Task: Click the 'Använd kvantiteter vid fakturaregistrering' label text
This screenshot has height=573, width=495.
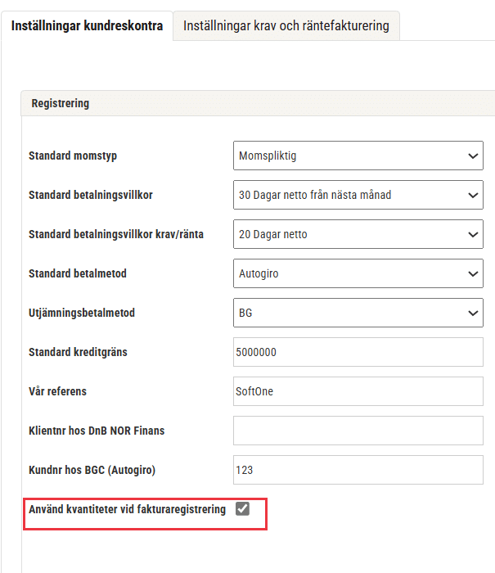Action: (x=127, y=509)
